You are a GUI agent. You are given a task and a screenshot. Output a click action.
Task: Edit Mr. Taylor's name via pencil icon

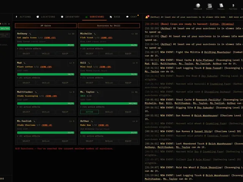[98, 92]
